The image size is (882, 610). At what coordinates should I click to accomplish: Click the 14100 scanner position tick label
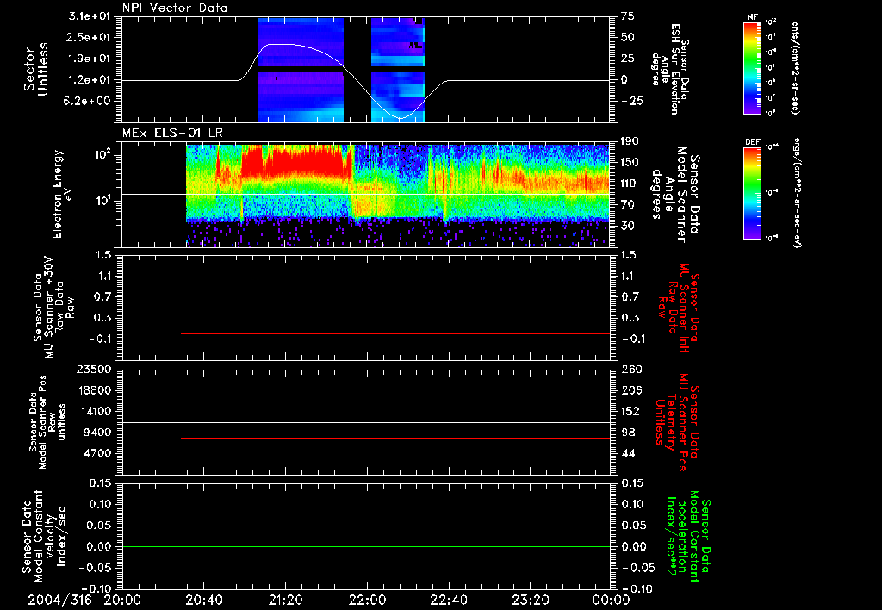94,411
